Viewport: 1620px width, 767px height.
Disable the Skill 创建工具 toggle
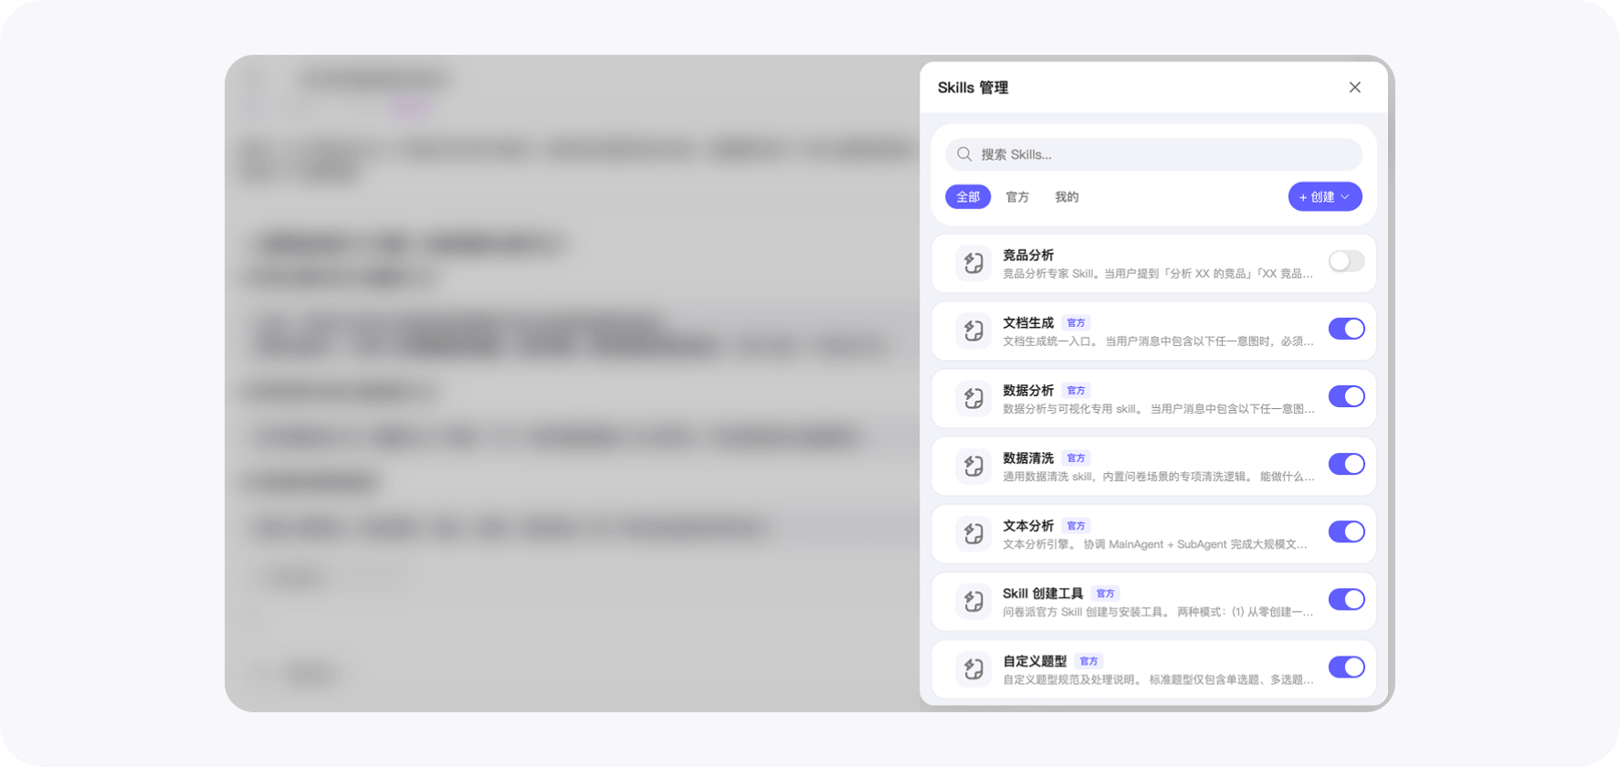pos(1346,599)
